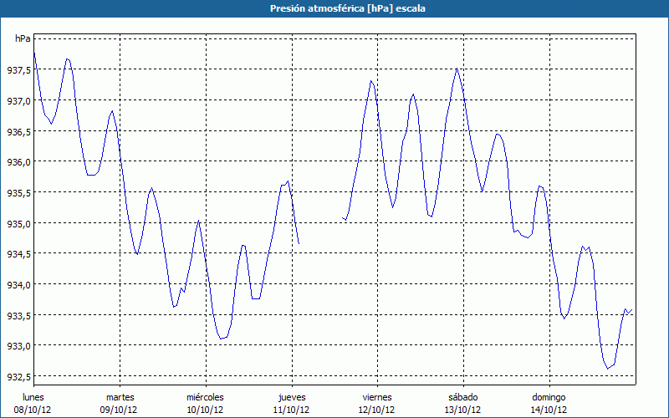Click the 935,0 y-axis tick label
Viewport: 669px width, 418px height.
coord(19,224)
